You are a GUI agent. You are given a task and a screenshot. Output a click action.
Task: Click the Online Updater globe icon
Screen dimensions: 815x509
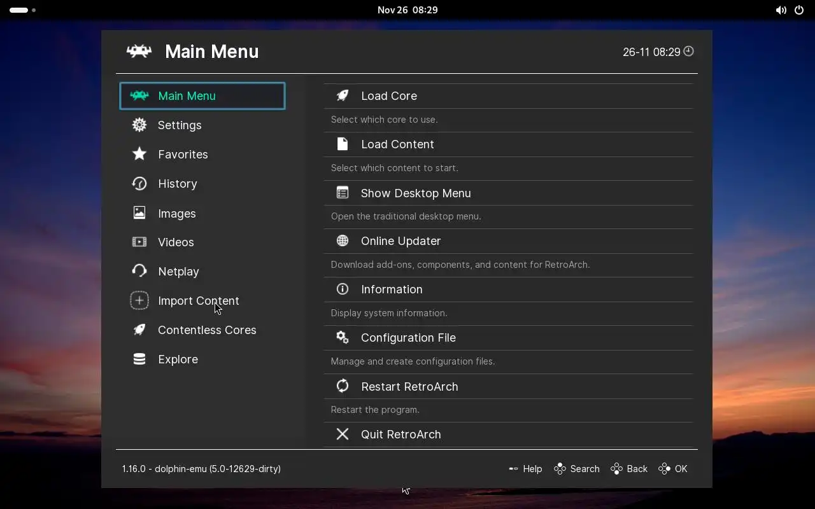[343, 241]
